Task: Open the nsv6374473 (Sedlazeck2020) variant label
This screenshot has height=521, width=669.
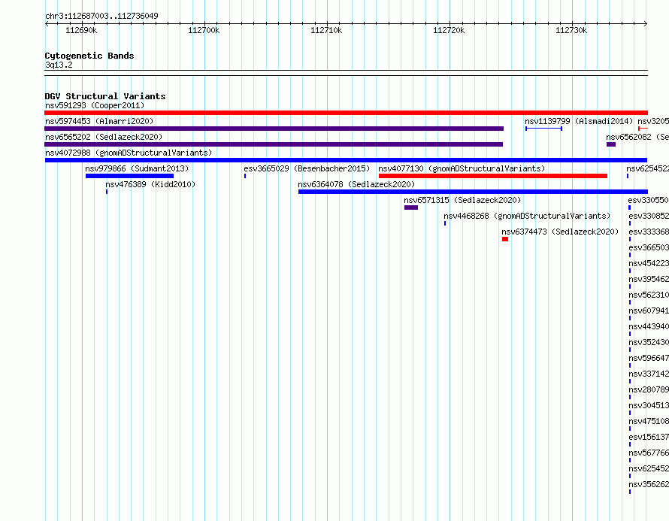Action: (x=560, y=232)
